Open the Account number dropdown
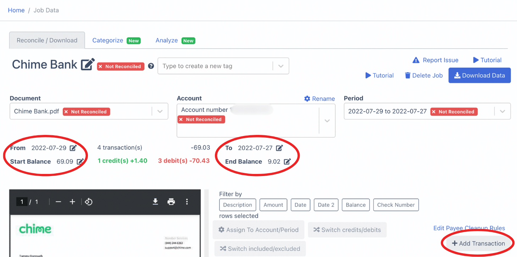Viewport: 517px width, 257px height. (x=327, y=120)
